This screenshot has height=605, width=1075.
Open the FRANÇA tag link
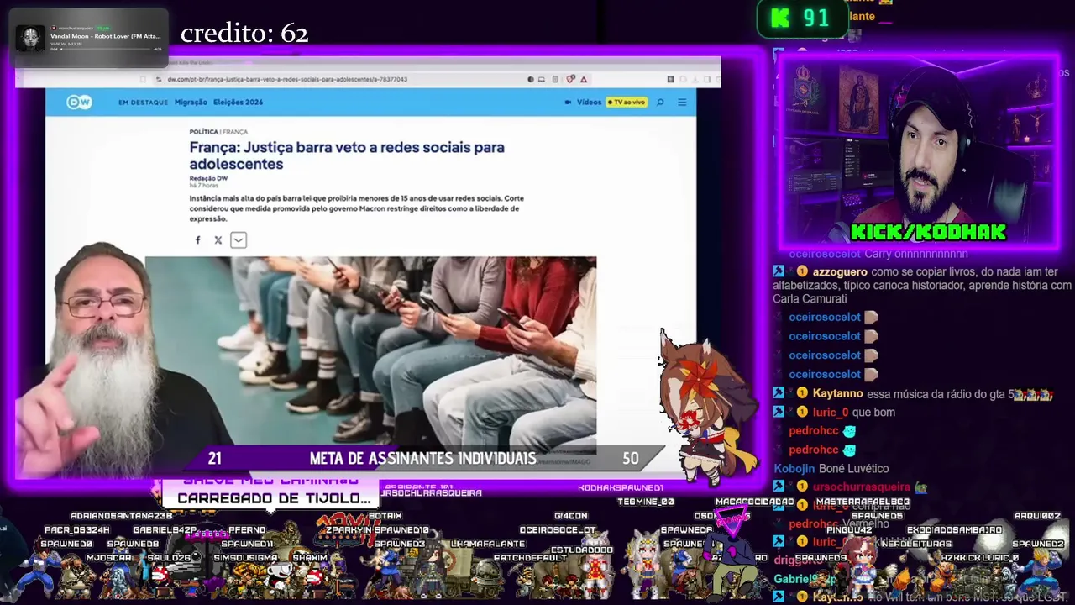[x=235, y=132]
